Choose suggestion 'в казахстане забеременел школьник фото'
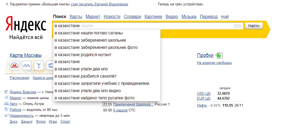The width and height of the screenshot is (294, 138). [107, 48]
